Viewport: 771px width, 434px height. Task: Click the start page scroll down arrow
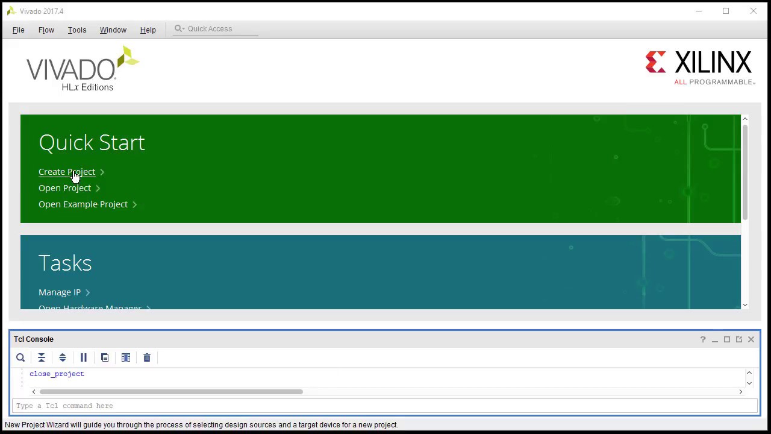tap(745, 305)
